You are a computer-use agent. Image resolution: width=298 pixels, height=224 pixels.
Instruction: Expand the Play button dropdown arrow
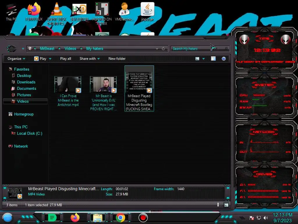click(x=50, y=59)
